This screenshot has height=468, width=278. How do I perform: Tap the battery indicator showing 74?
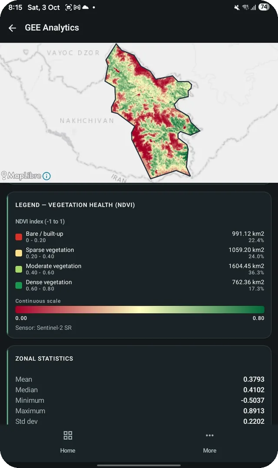click(264, 7)
